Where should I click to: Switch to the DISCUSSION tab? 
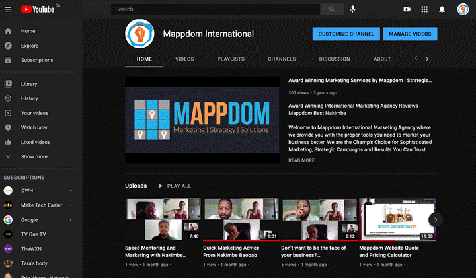click(x=335, y=59)
